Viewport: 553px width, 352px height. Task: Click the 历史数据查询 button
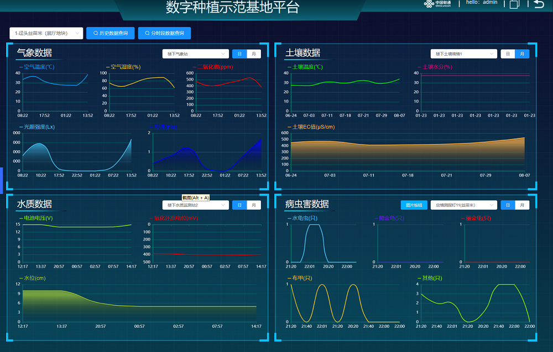click(x=110, y=33)
